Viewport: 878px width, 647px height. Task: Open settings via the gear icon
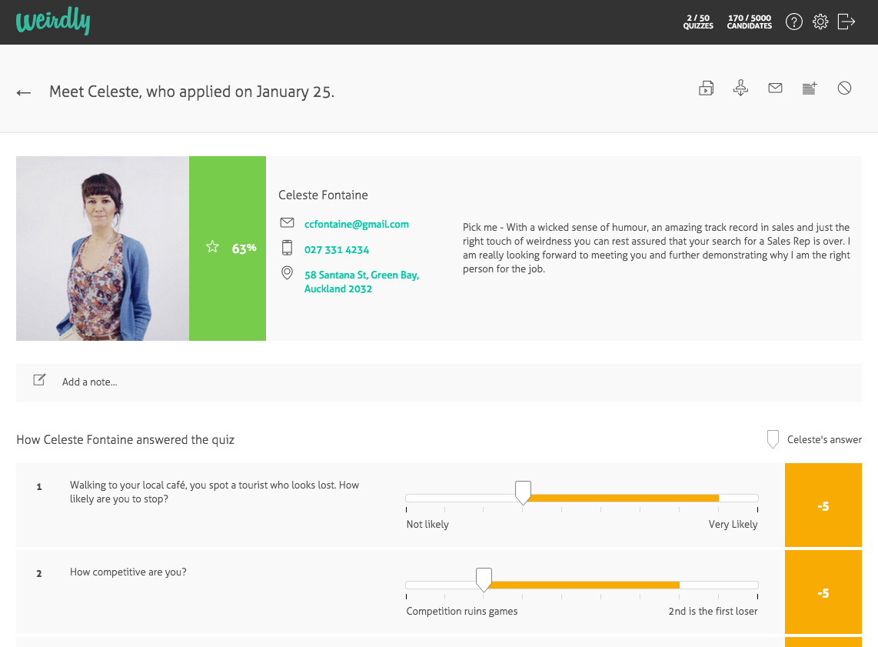[820, 22]
